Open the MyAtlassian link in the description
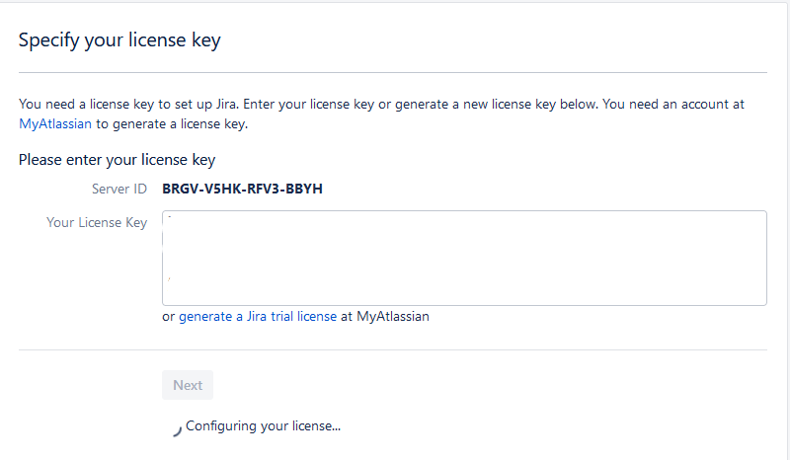This screenshot has width=790, height=460. (55, 124)
